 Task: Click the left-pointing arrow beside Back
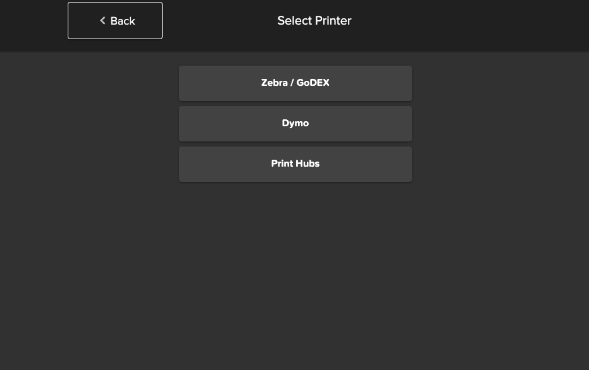(102, 20)
